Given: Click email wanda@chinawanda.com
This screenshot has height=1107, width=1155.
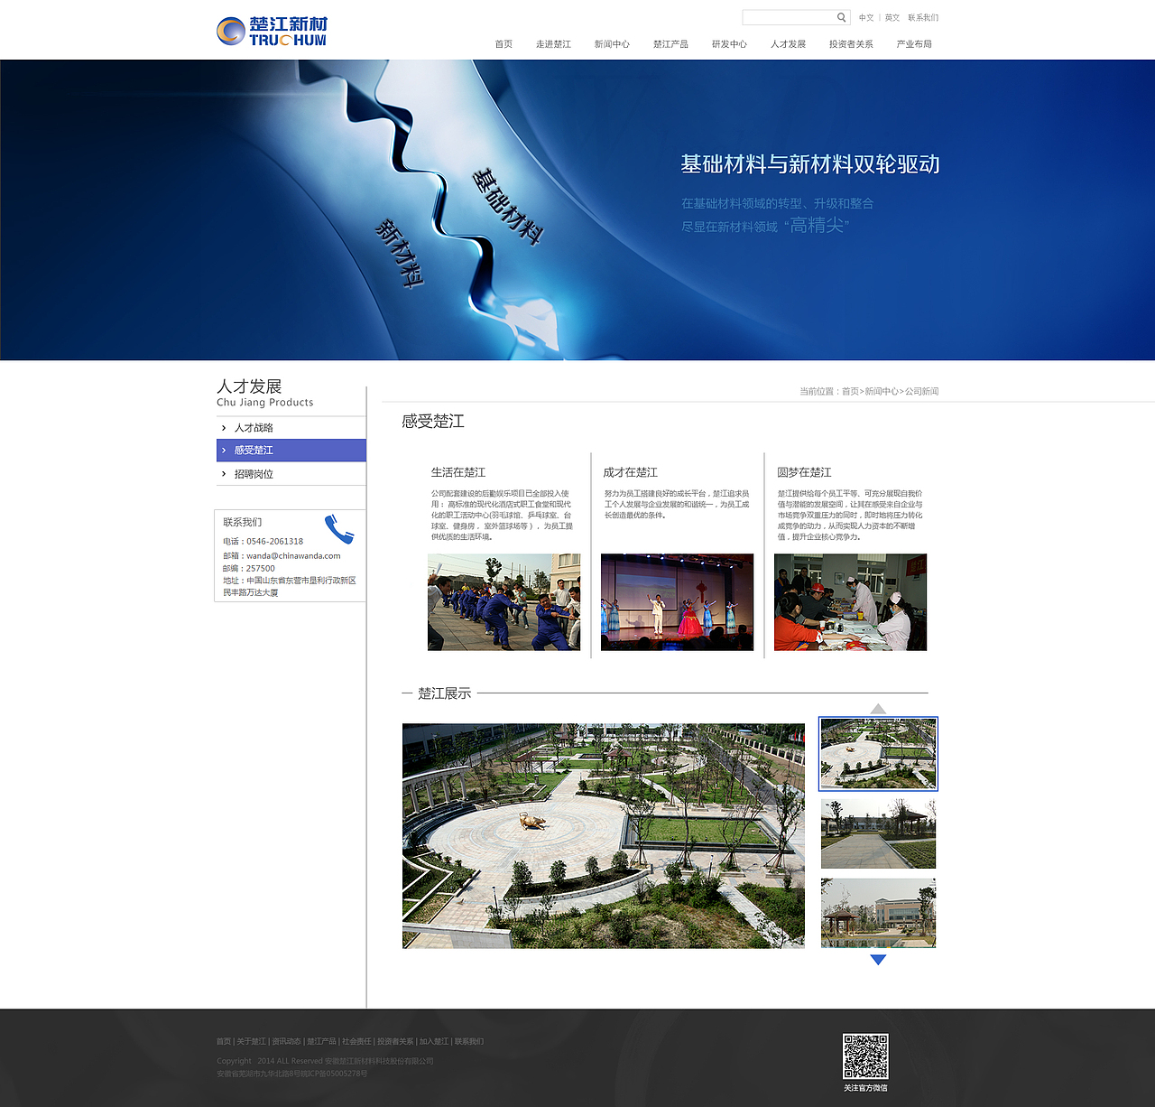Looking at the screenshot, I should (x=293, y=555).
